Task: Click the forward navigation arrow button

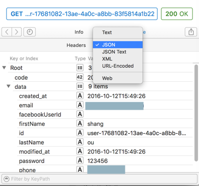Action: tap(16, 32)
